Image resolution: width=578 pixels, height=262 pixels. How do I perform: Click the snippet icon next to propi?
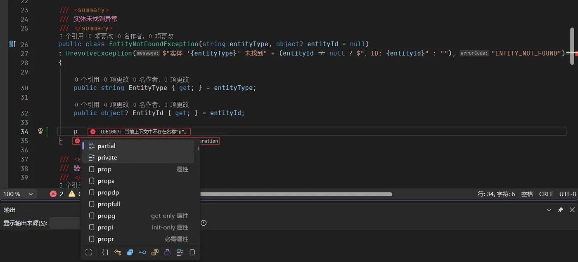[x=92, y=227]
